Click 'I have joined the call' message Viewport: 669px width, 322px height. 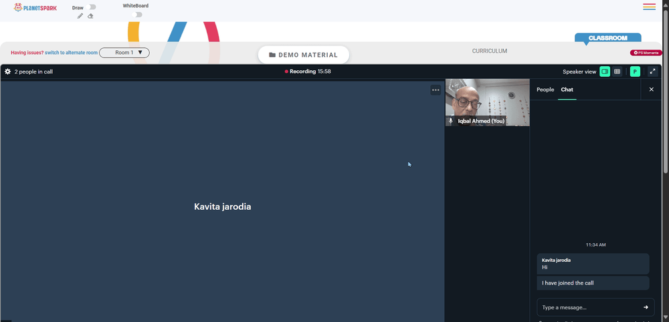click(593, 283)
